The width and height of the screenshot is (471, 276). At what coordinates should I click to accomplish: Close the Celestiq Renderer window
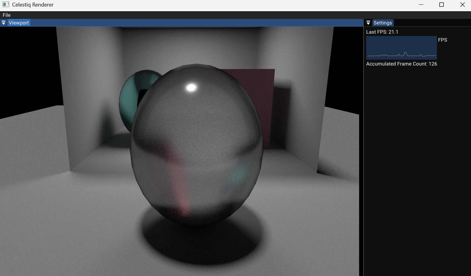click(x=462, y=5)
